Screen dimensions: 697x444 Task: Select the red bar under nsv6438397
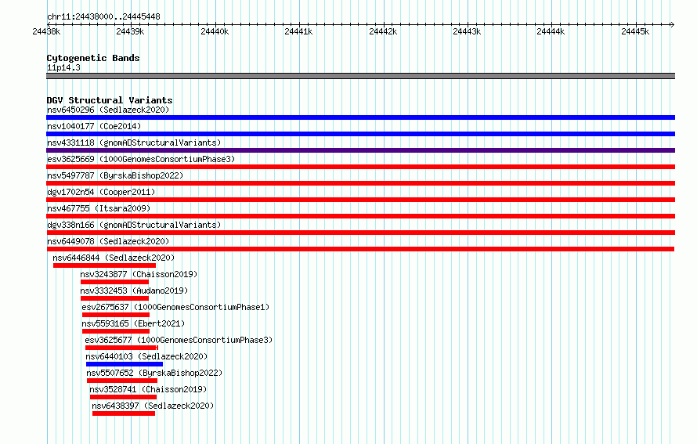(124, 413)
